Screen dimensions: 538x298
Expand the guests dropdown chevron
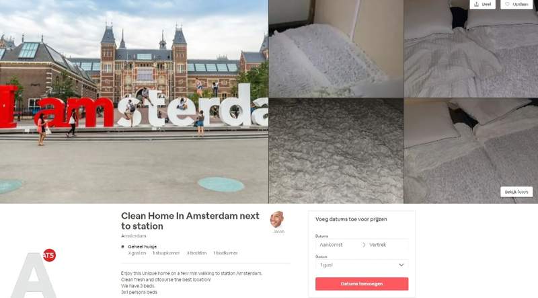(401, 265)
